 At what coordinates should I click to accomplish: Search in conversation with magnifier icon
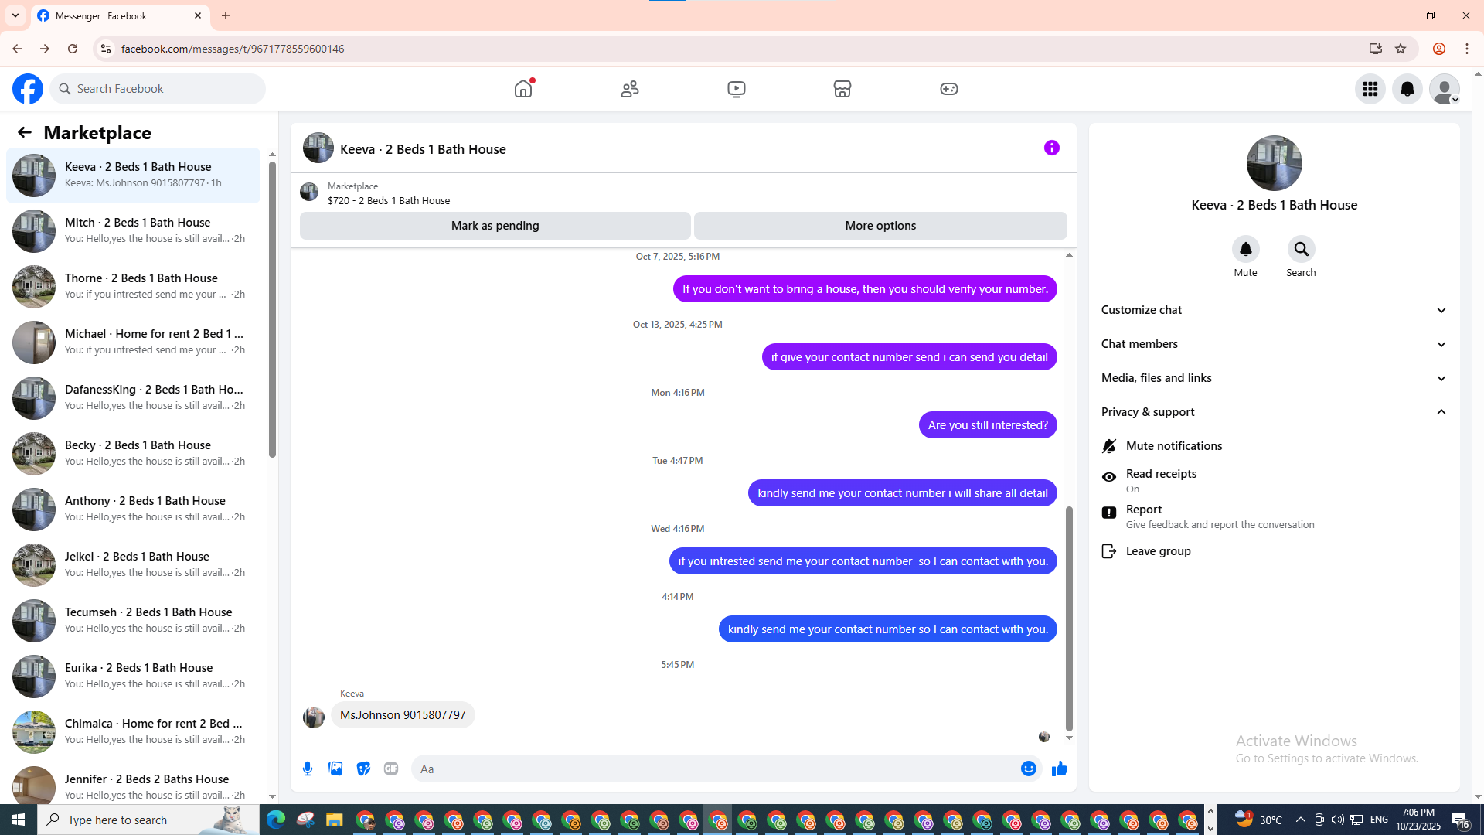point(1301,249)
